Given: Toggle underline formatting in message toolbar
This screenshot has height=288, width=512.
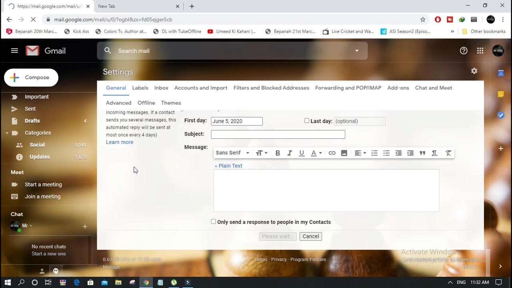Looking at the screenshot, I should (302, 153).
